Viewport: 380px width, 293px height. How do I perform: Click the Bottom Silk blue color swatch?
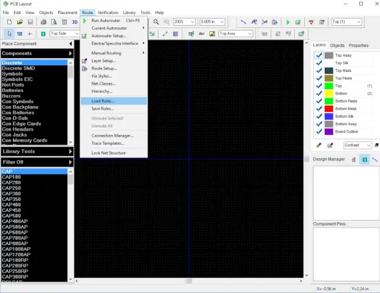(329, 116)
